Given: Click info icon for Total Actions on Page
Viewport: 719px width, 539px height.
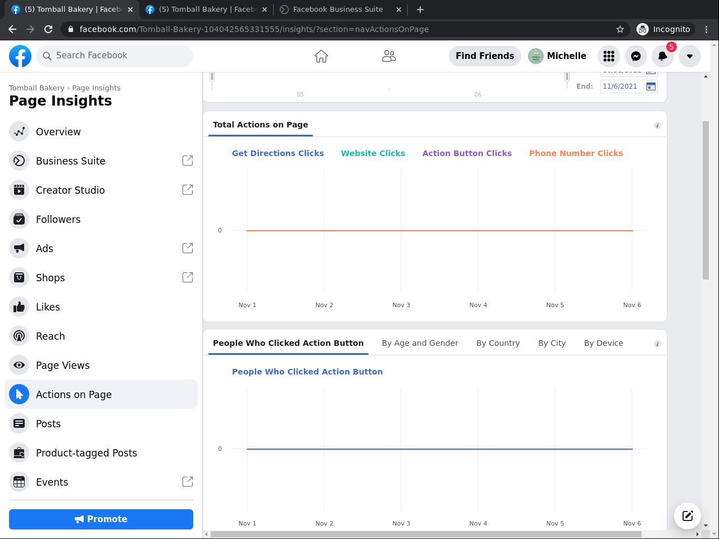Looking at the screenshot, I should [x=657, y=126].
